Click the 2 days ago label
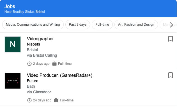Screen dimensions: 177x107 41,64
